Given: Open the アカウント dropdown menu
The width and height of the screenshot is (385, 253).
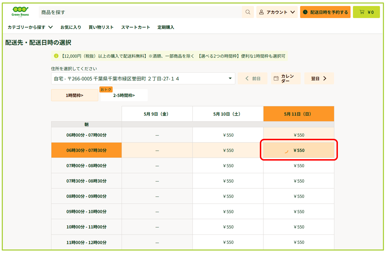Looking at the screenshot, I should (277, 12).
